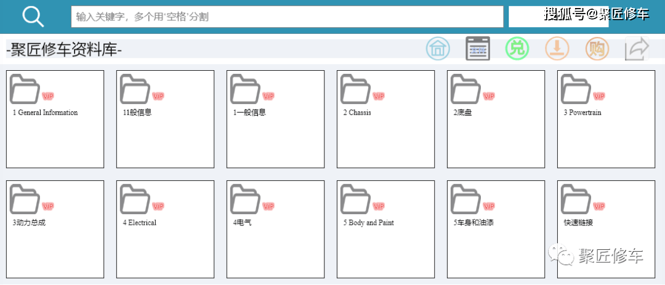This screenshot has height=285, width=665.
Task: Click the '1 General Information' label
Action: [x=46, y=113]
